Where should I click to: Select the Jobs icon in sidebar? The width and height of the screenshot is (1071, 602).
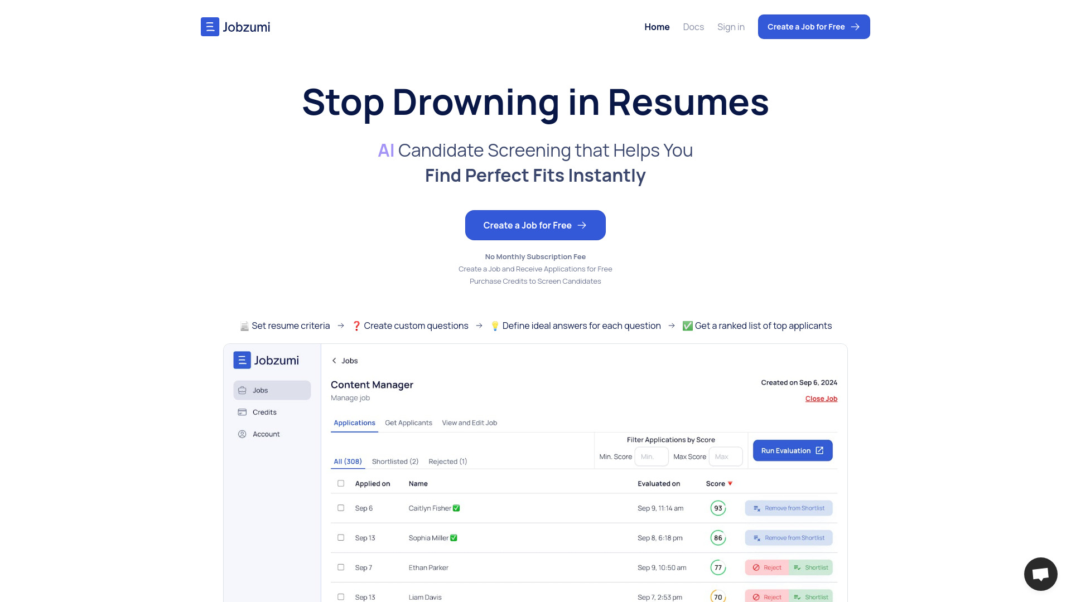[x=243, y=390]
